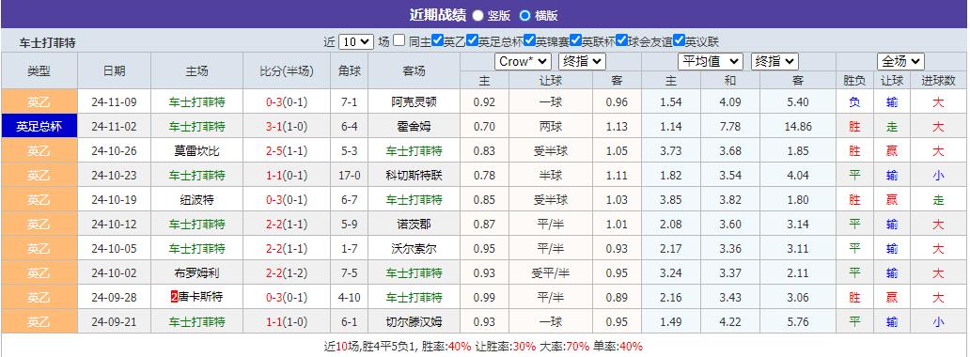Uncheck the 球会友谊 checkbox
970x357 pixels.
pos(621,40)
